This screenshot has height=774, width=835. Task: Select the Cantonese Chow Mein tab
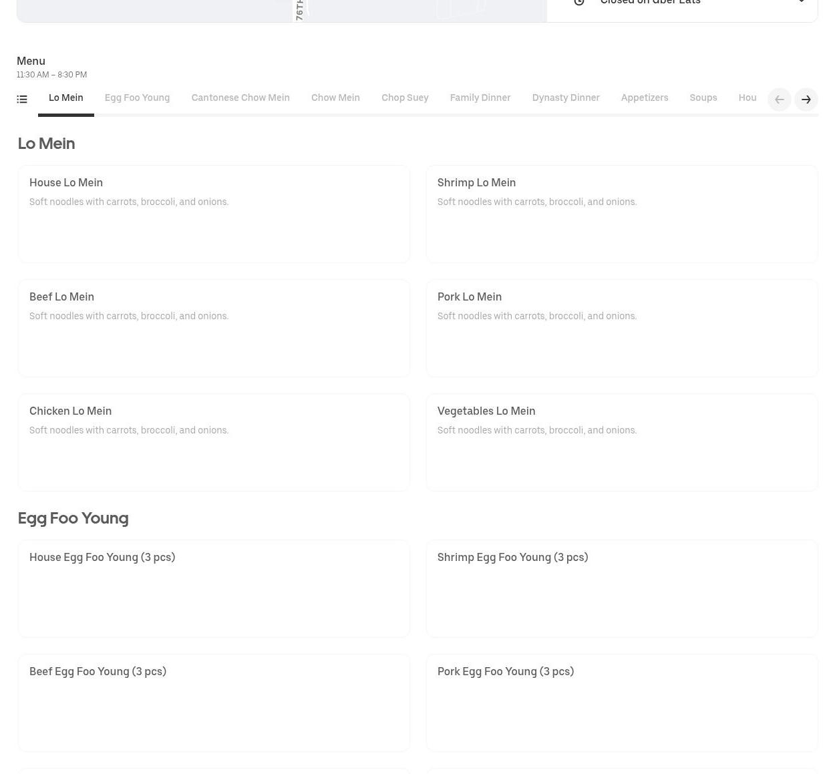(240, 98)
